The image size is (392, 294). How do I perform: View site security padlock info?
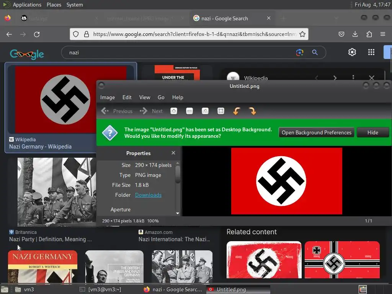87,34
